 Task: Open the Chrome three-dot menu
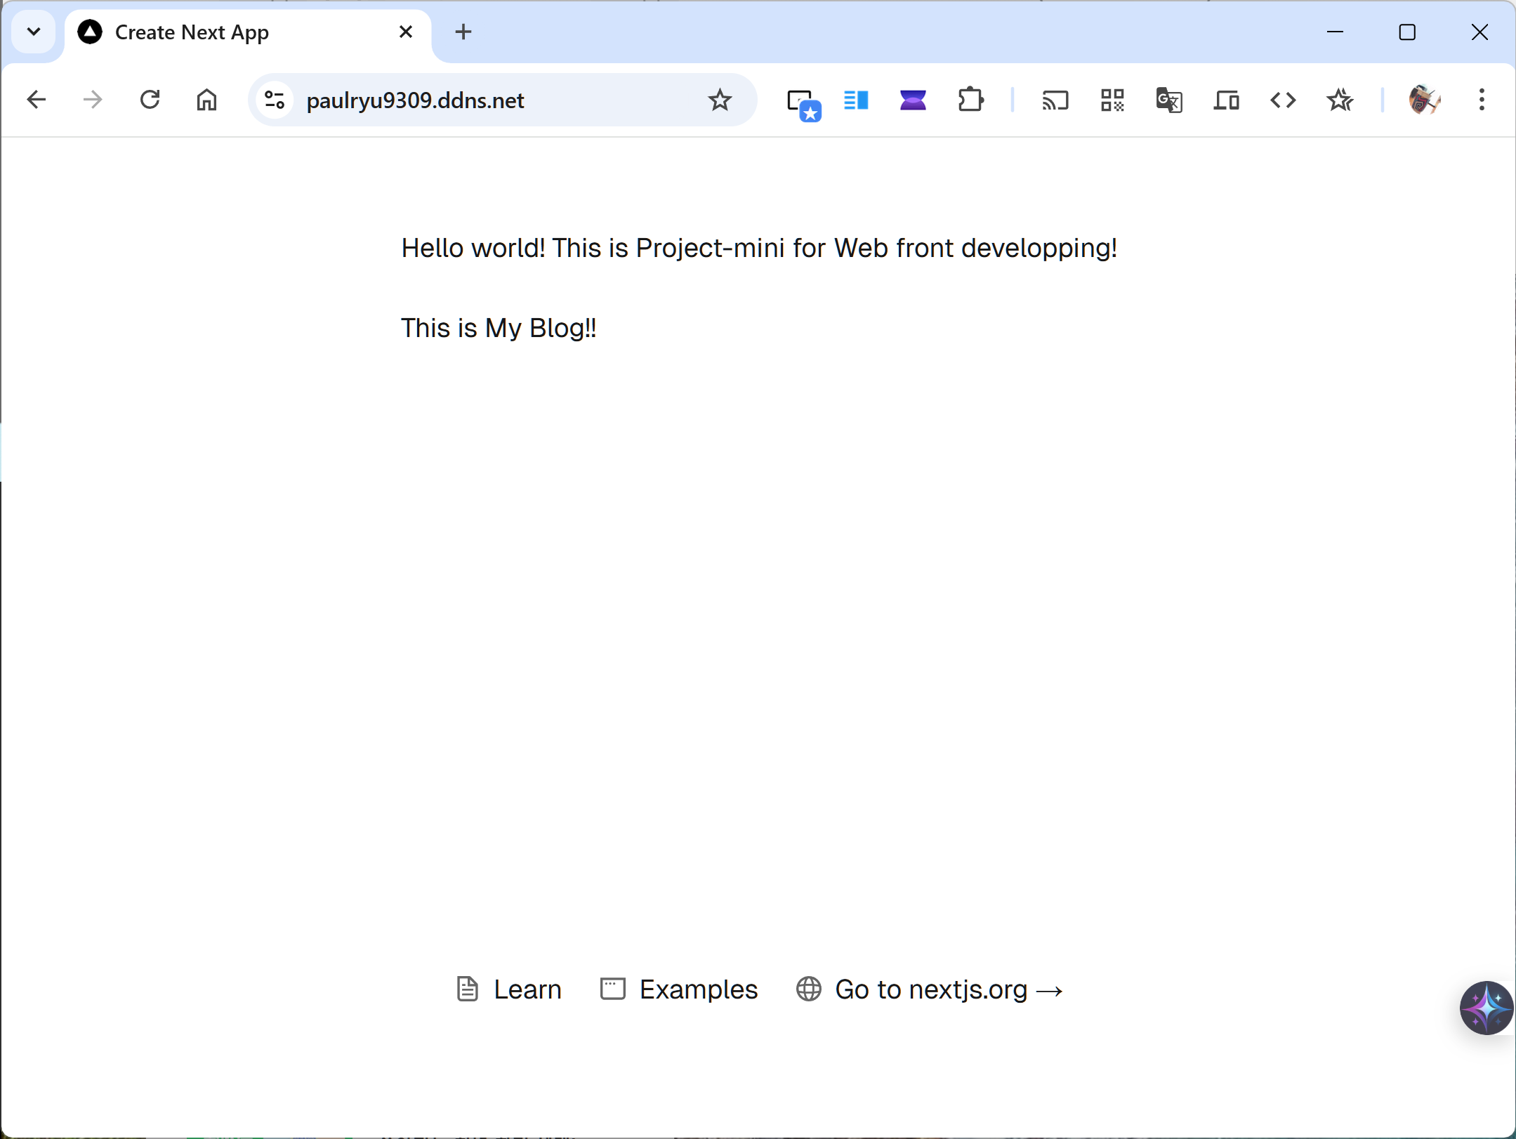[1482, 100]
